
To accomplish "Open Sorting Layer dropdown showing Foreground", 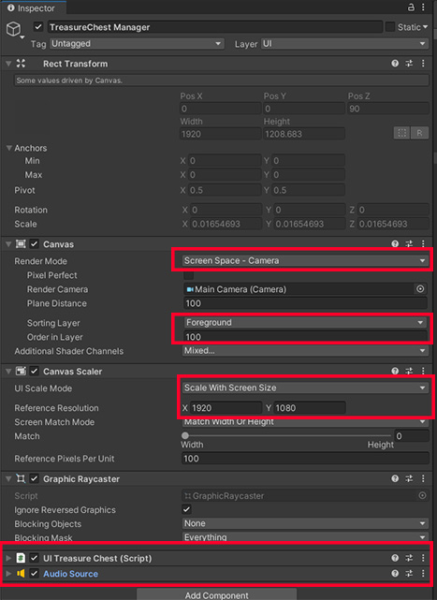I will click(x=305, y=323).
